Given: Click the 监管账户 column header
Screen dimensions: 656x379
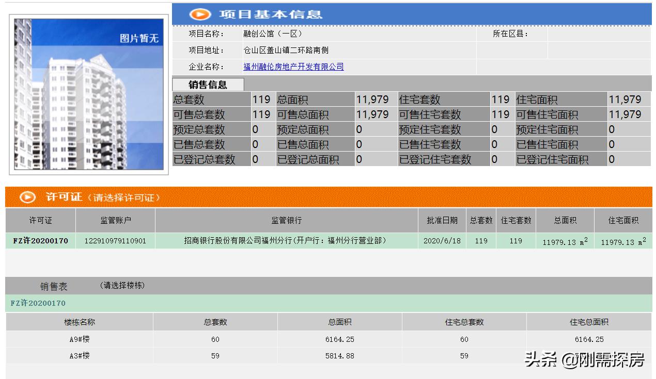Looking at the screenshot, I should [115, 220].
